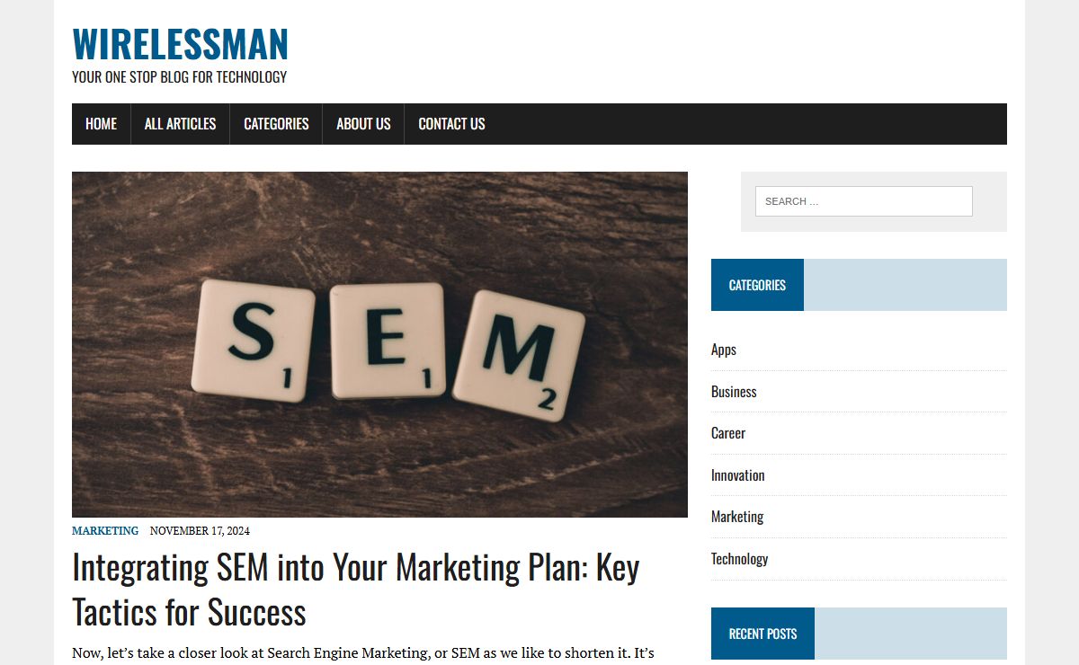Click the site tagline under WIRELESSMAN
The width and height of the screenshot is (1079, 665).
[180, 77]
